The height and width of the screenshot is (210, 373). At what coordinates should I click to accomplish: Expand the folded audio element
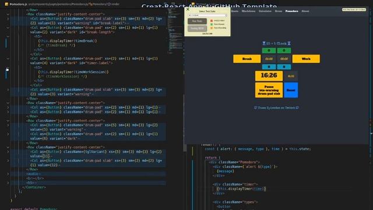[8, 174]
